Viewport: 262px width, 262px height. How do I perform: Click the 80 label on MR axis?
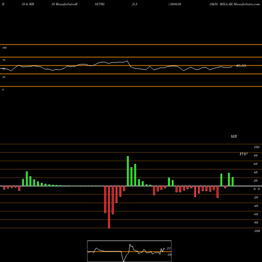tap(256, 156)
